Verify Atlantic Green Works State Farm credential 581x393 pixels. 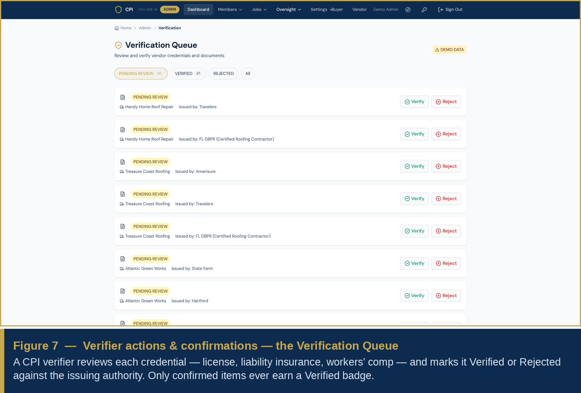point(414,263)
